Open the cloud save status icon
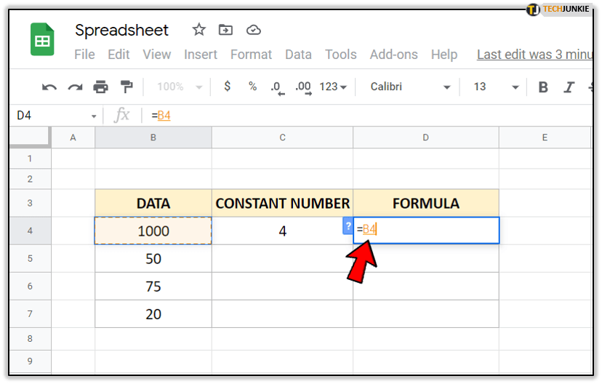The width and height of the screenshot is (602, 384). tap(254, 30)
